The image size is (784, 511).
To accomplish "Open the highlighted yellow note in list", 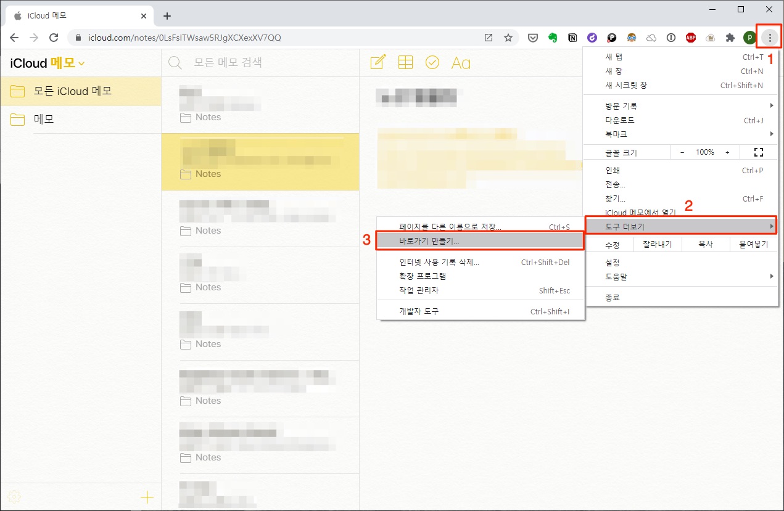I will coord(260,161).
